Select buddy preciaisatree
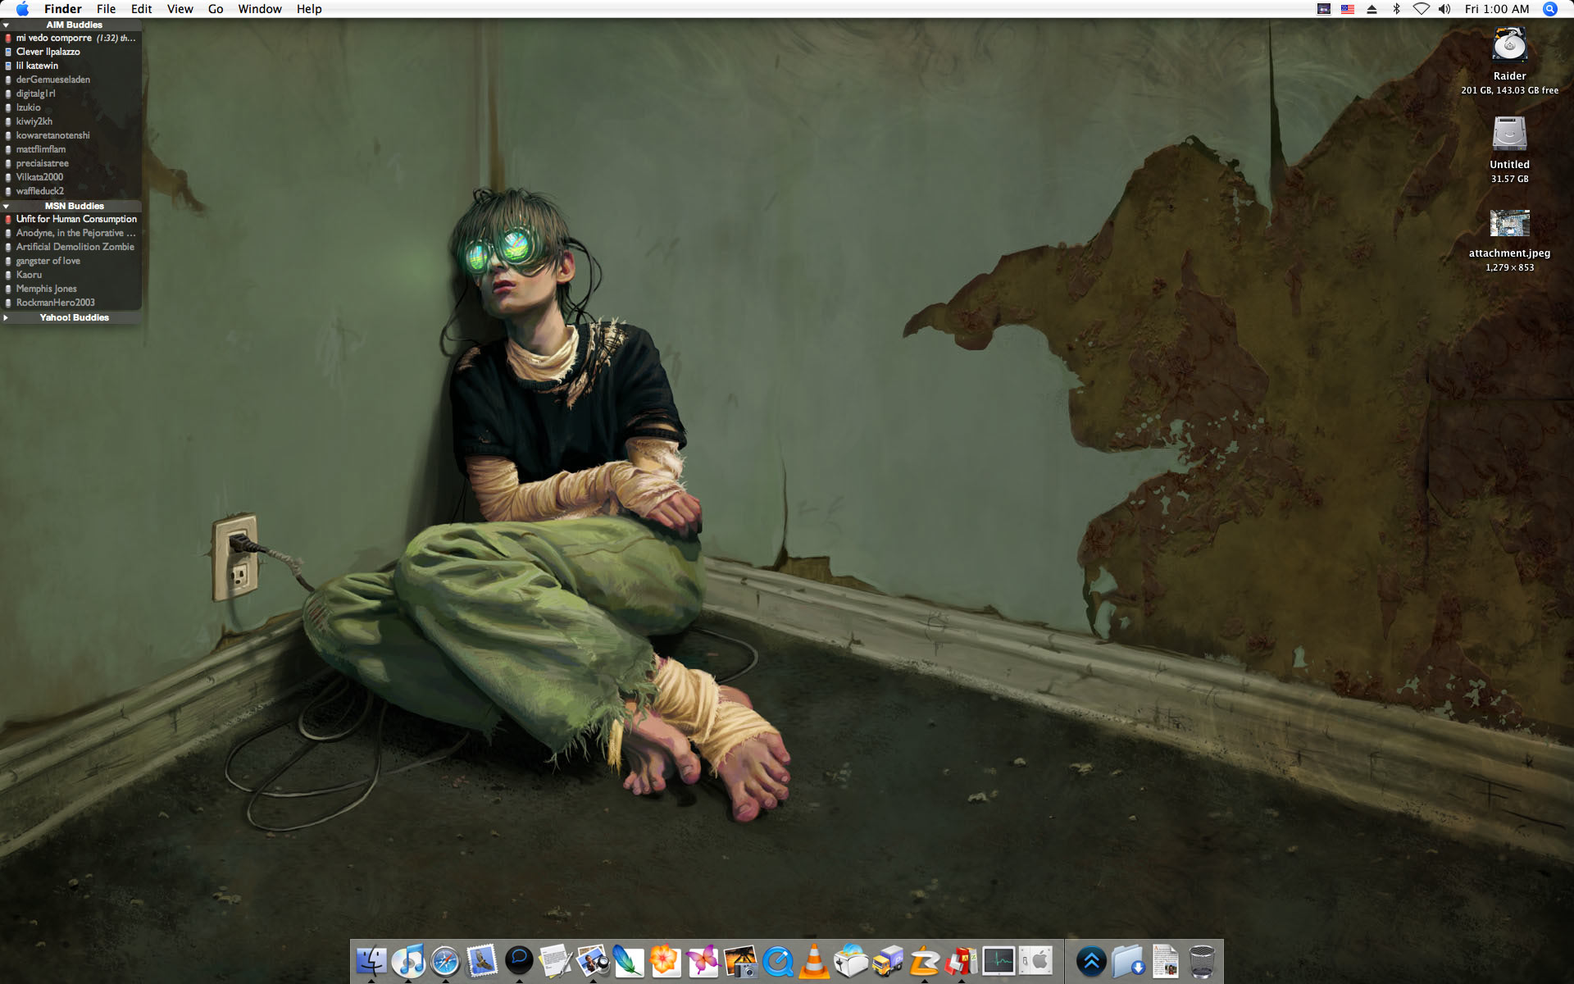 point(71,164)
